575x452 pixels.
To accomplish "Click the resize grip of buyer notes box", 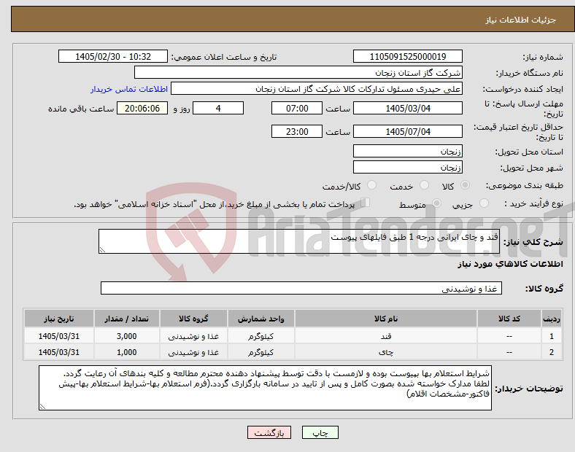I will coord(42,407).
